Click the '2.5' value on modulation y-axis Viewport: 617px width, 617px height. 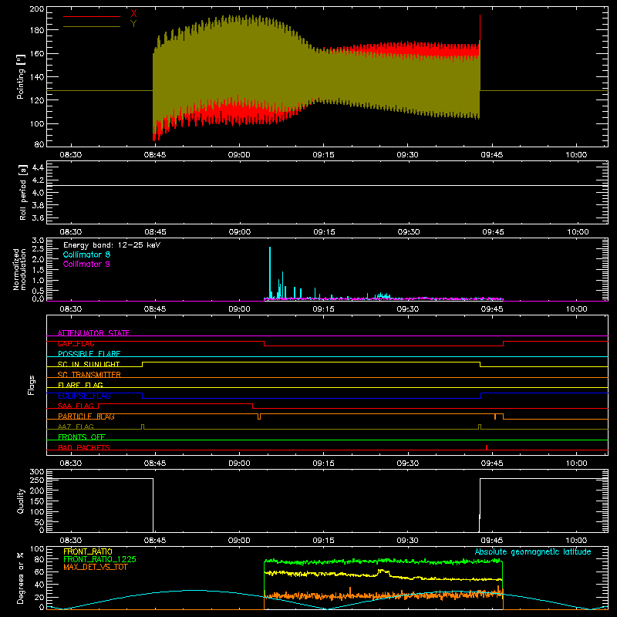click(38, 249)
